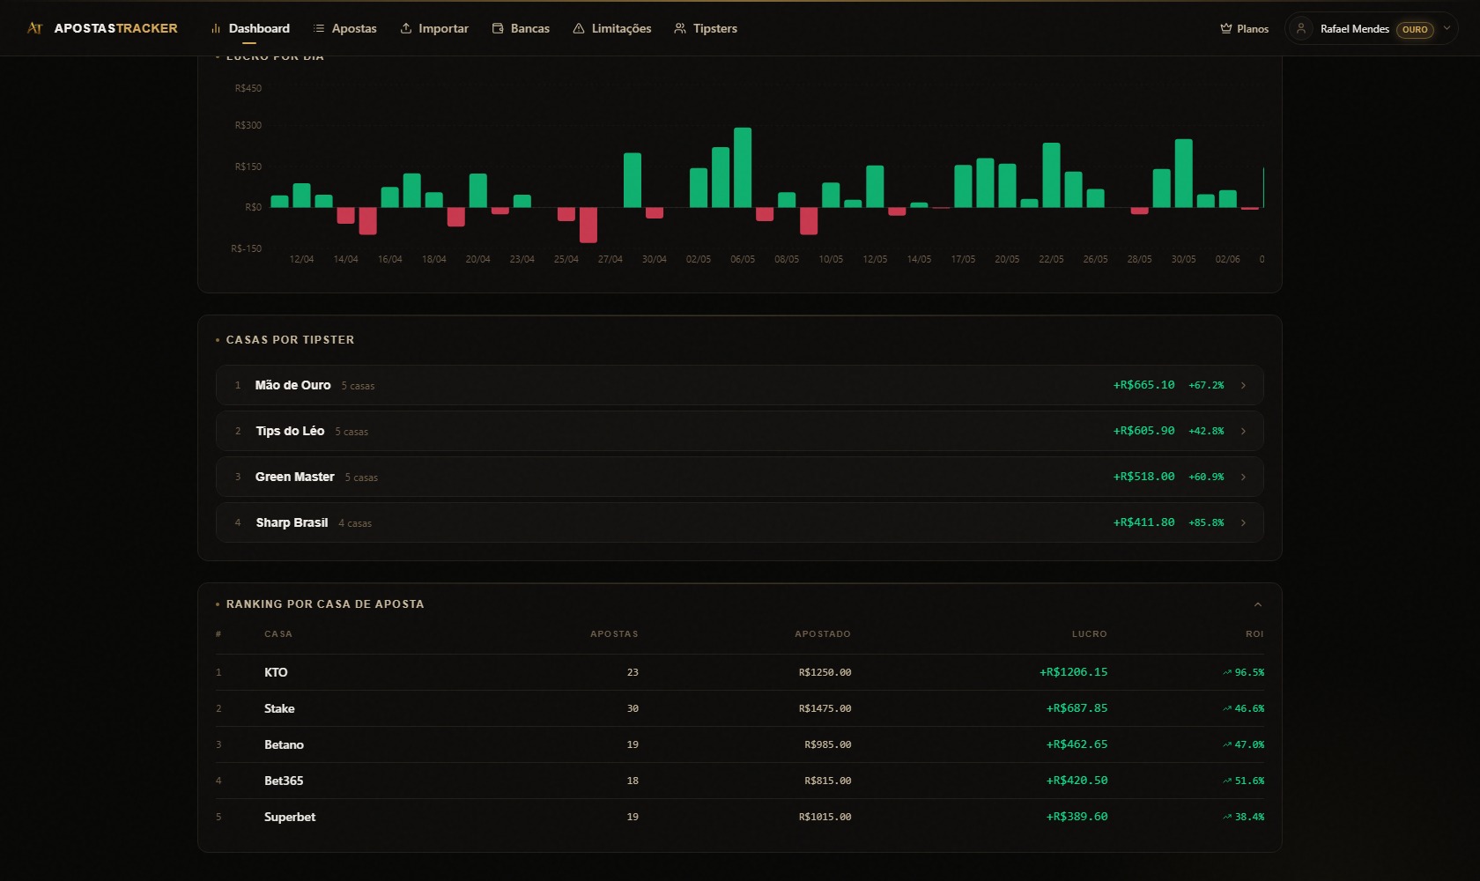The width and height of the screenshot is (1480, 881).
Task: Collapse the Ranking por Casa de Aposta section
Action: pyautogui.click(x=1258, y=604)
